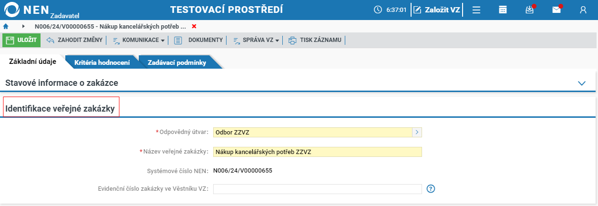Viewport: 598px width, 206px height.
Task: Click Evidenční číslo zakázky input field
Action: click(x=317, y=189)
